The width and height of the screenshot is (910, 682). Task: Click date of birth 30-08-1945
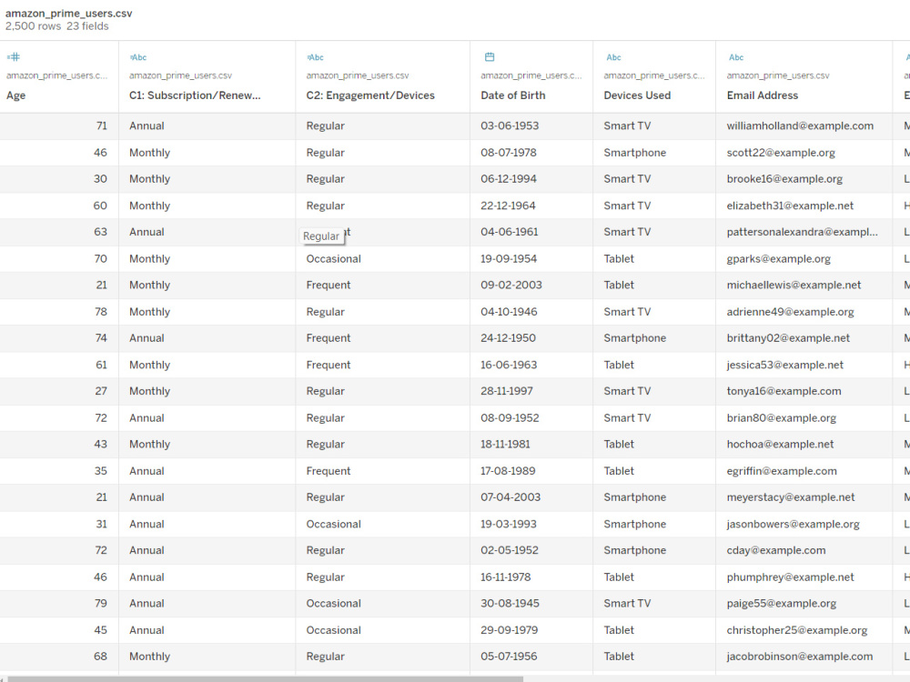point(511,604)
